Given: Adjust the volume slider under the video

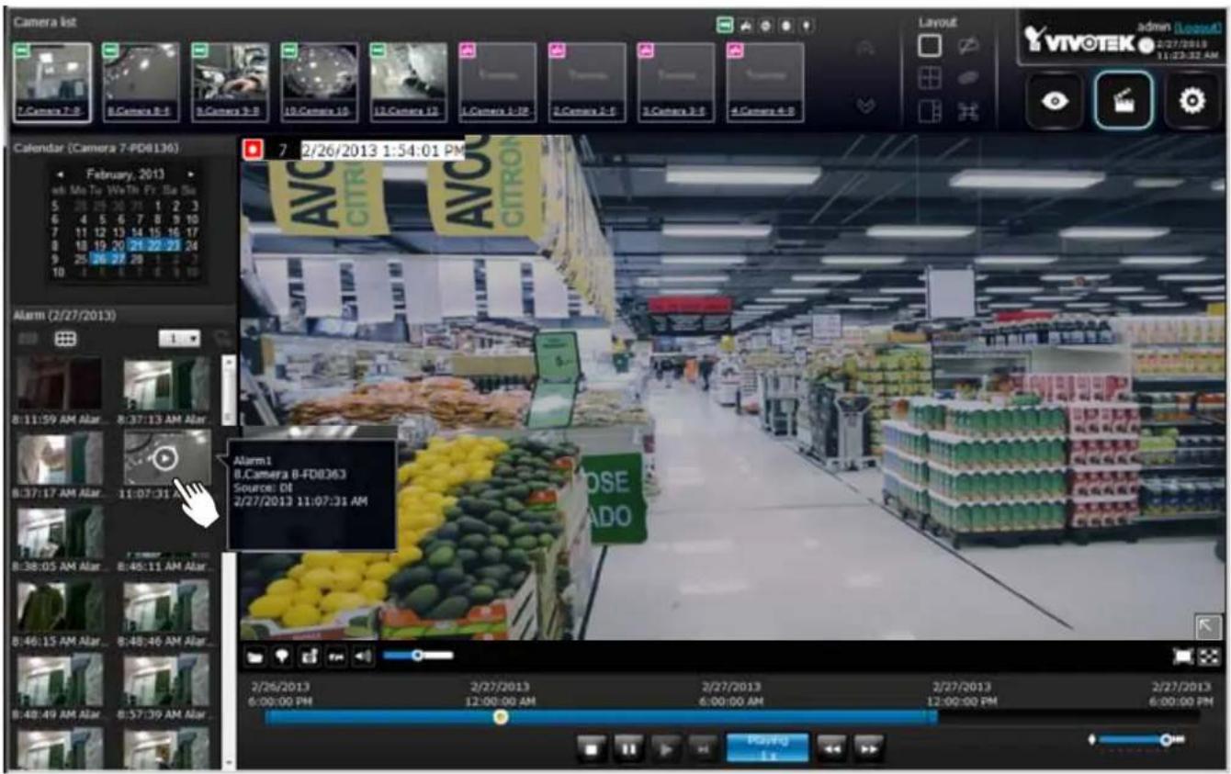Looking at the screenshot, I should (x=418, y=656).
